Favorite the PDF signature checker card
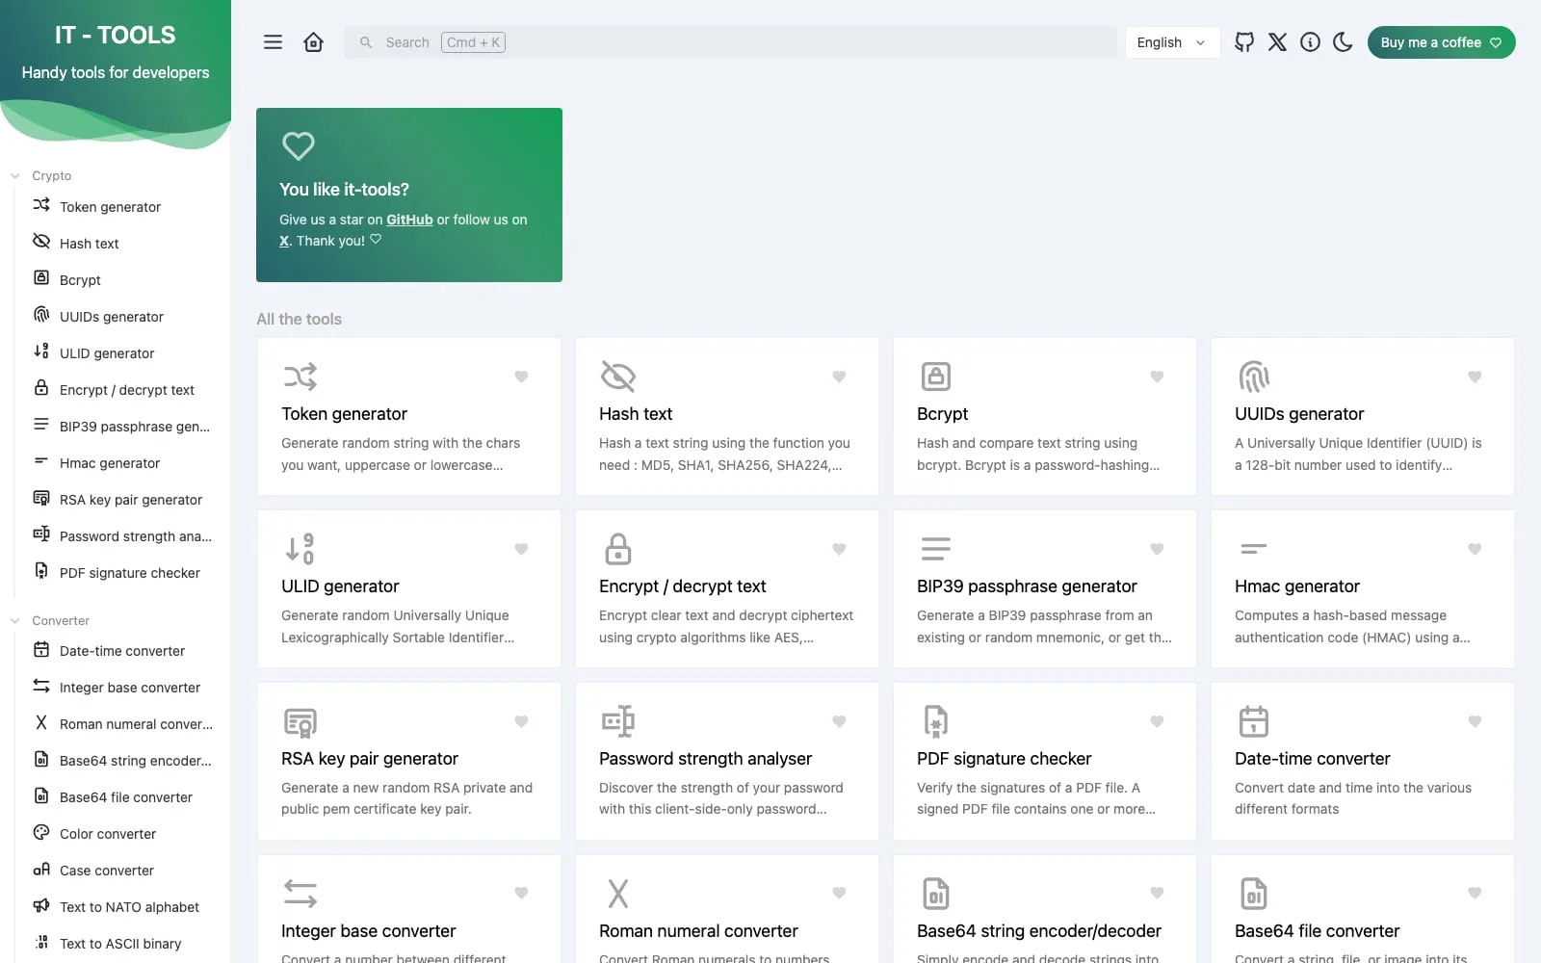Image resolution: width=1541 pixels, height=963 pixels. coord(1157,721)
